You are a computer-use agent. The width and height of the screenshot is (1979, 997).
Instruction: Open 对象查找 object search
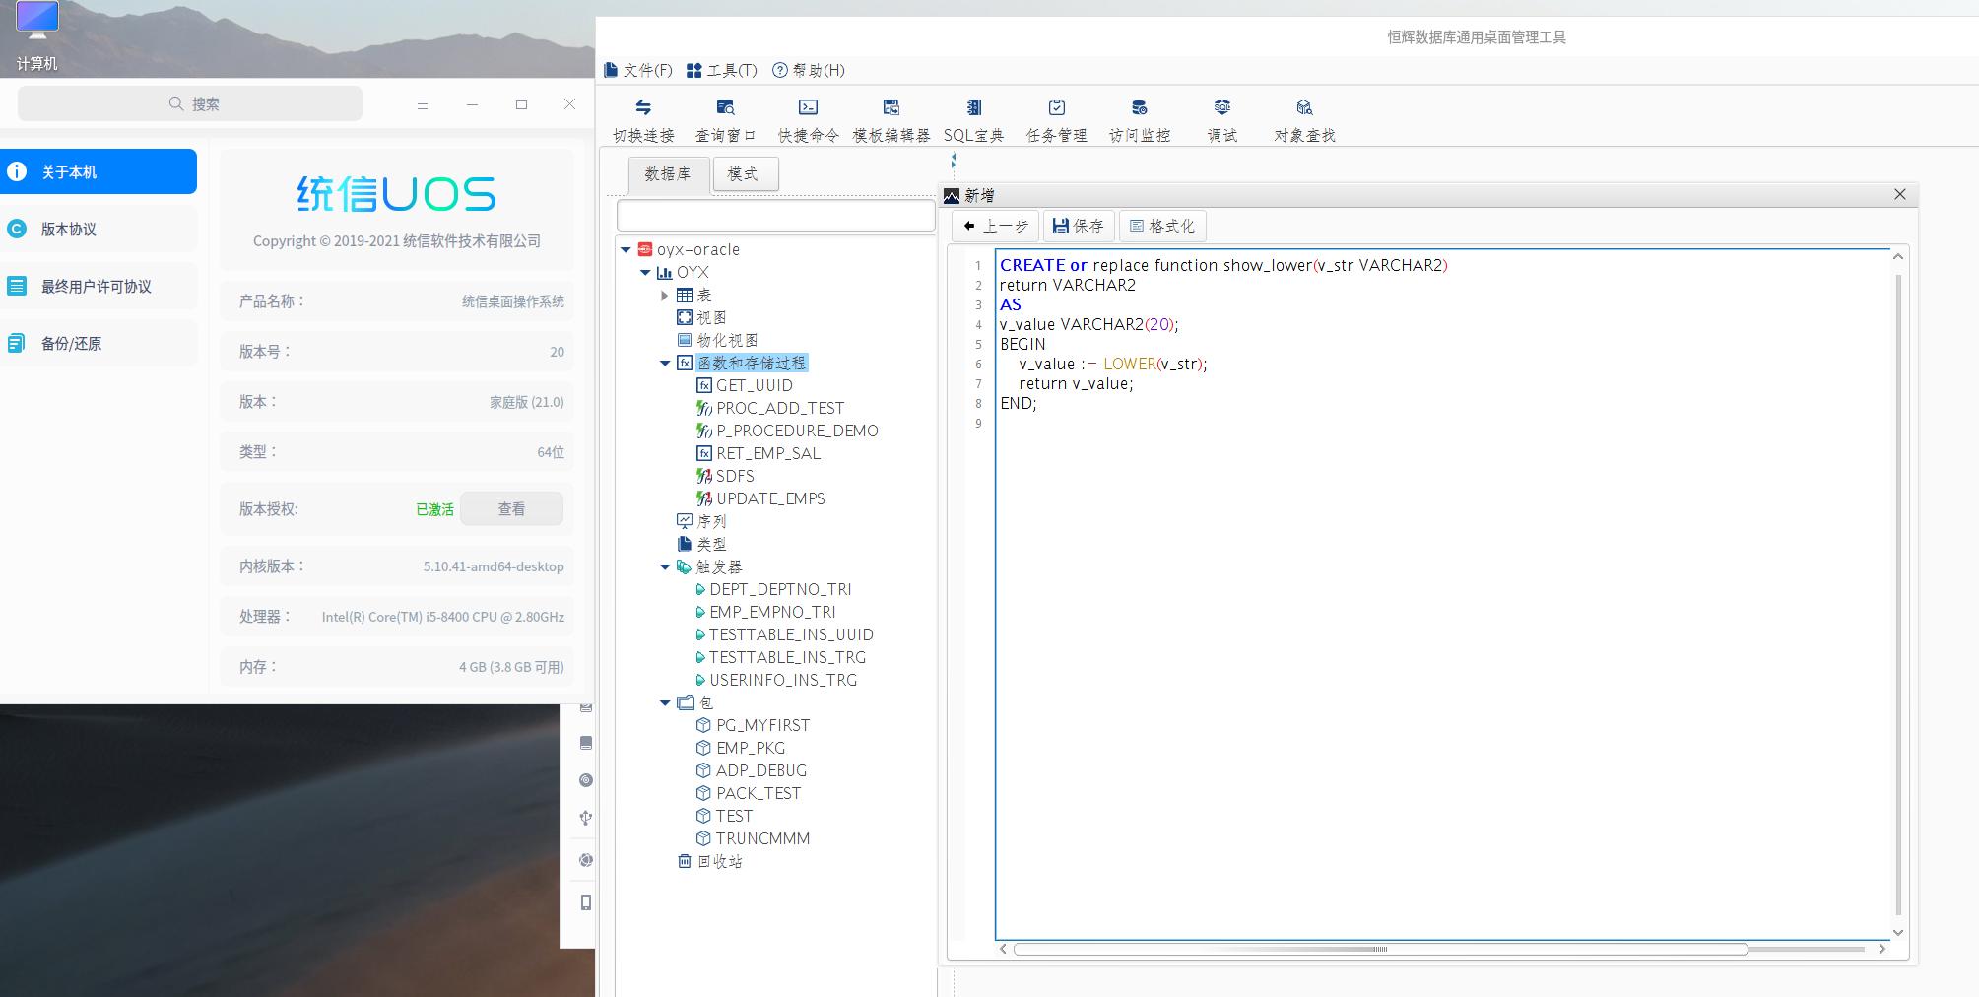[x=1304, y=107]
